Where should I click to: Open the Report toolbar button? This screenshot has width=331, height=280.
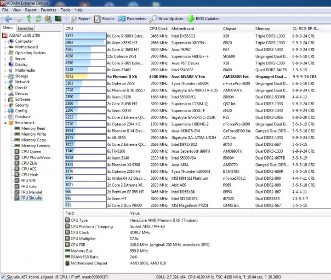[80, 19]
